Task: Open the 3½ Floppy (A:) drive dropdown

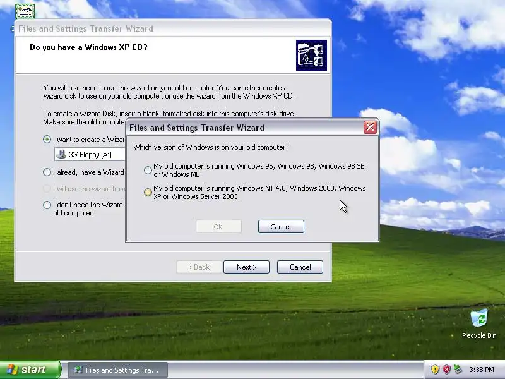Action: pyautogui.click(x=90, y=154)
